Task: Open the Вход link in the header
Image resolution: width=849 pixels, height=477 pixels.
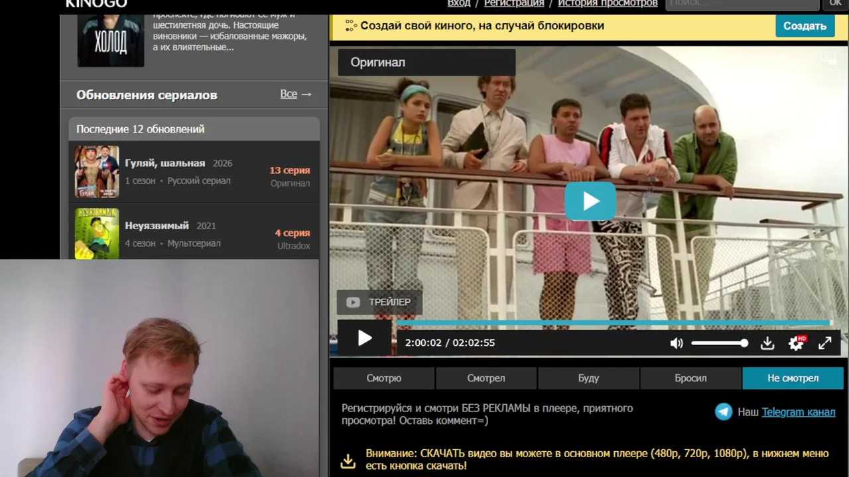Action: pos(459,3)
